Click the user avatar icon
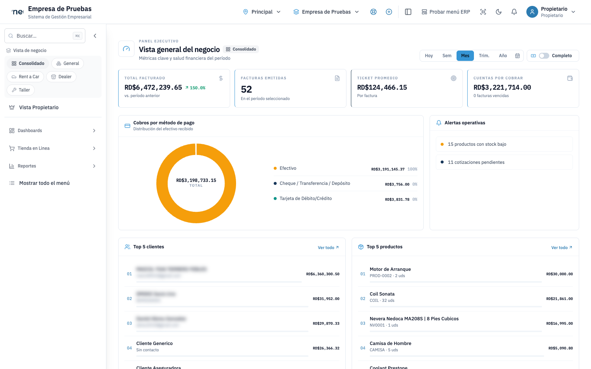The height and width of the screenshot is (369, 591). (x=532, y=12)
